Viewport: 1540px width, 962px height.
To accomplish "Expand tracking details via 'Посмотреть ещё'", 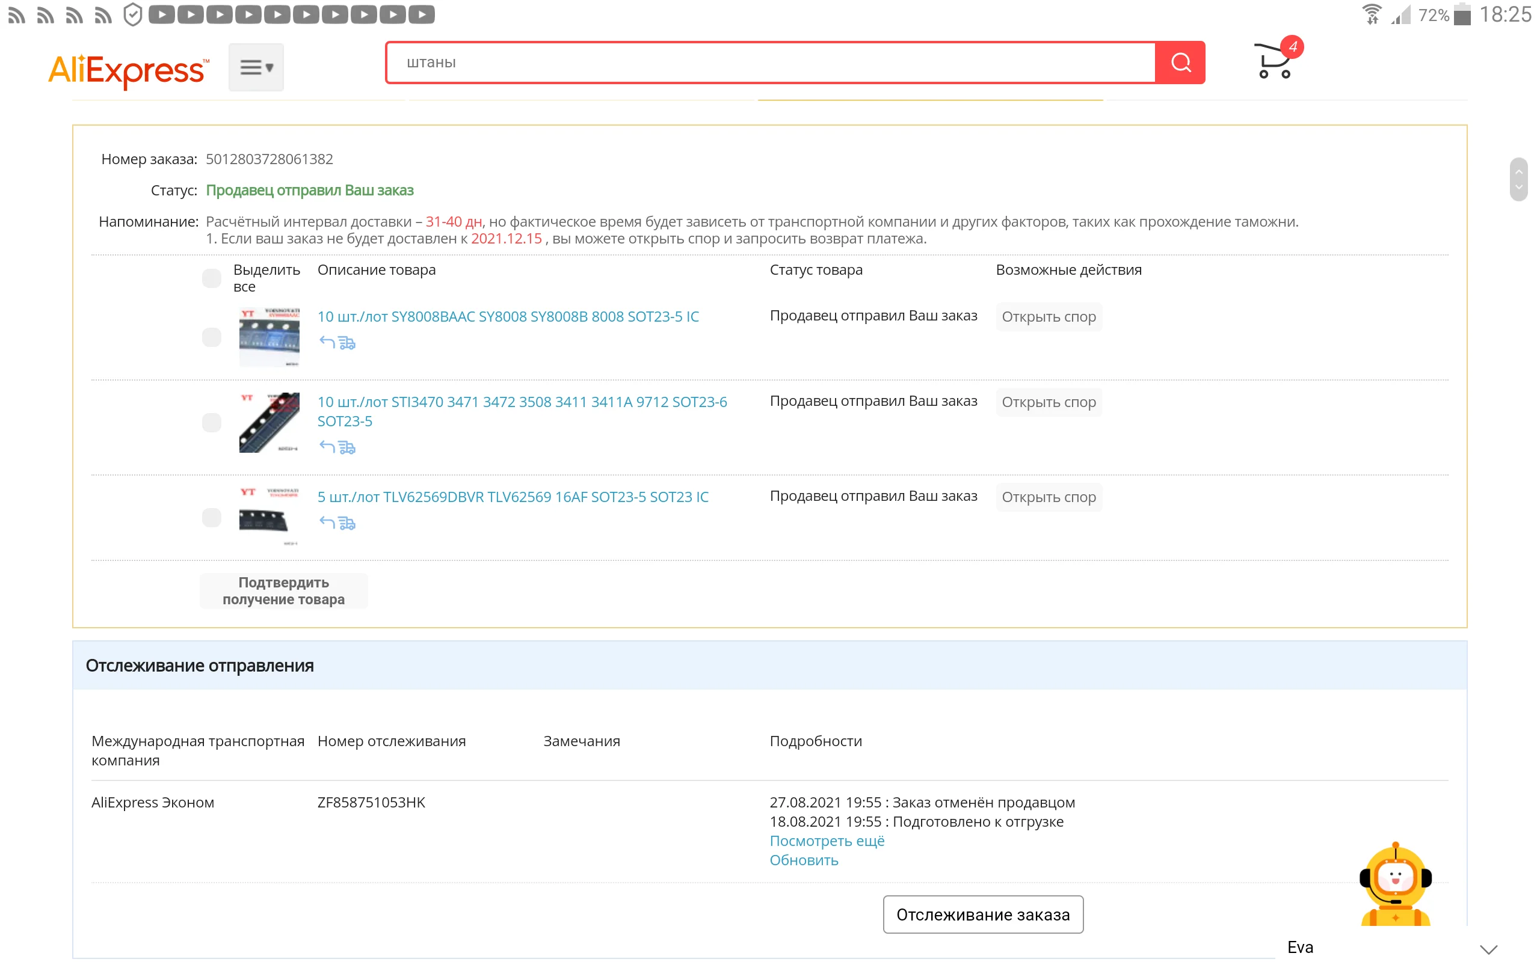I will (x=827, y=841).
